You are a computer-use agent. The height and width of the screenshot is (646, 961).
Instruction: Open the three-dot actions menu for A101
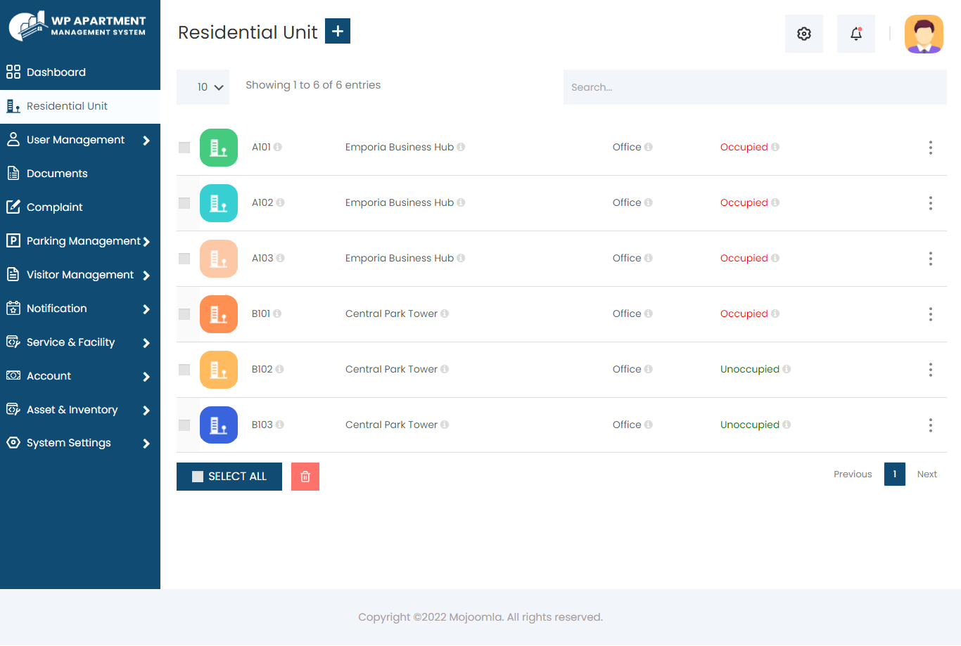pyautogui.click(x=930, y=148)
